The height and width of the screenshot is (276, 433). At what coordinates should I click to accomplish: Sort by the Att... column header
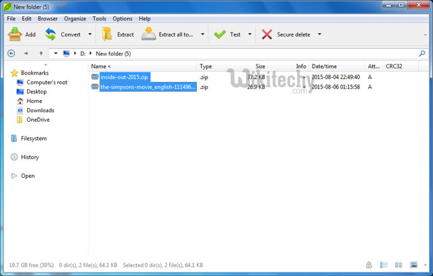tap(373, 66)
